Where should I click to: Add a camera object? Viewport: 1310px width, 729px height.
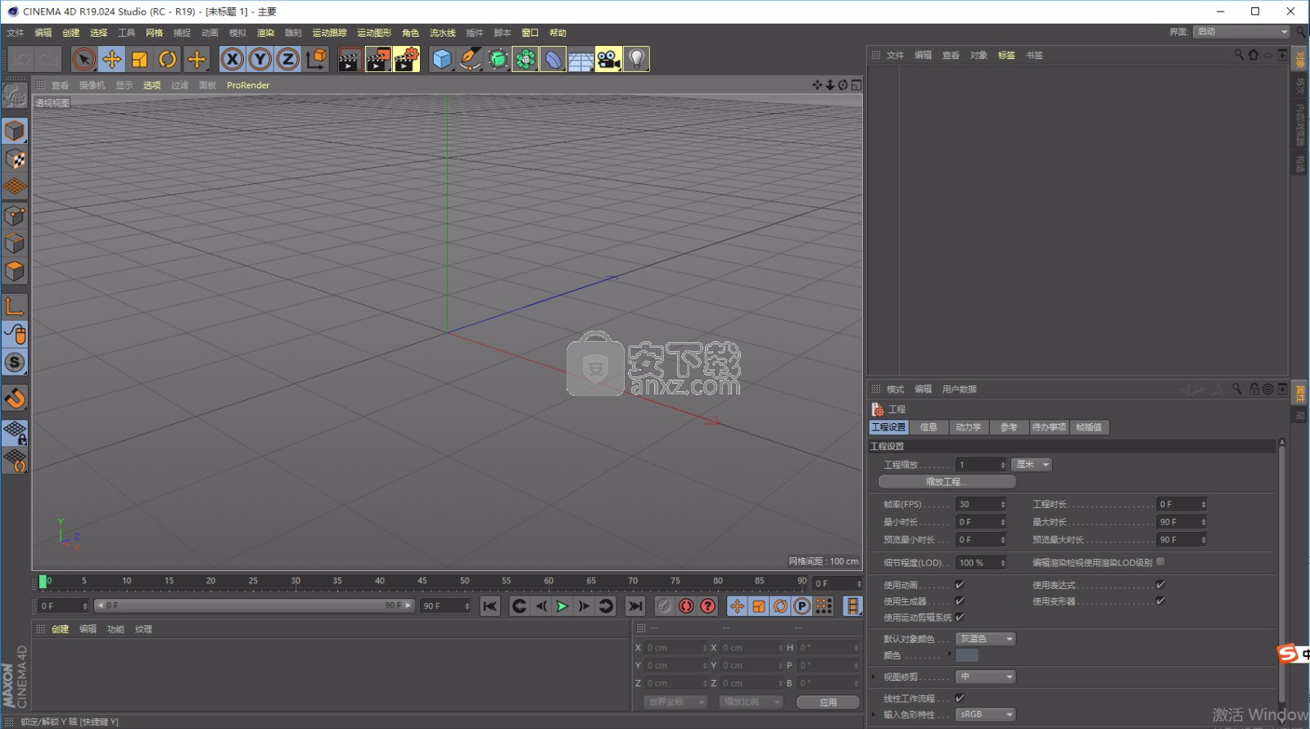coord(608,59)
